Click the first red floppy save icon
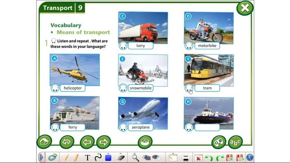This screenshot has height=163, width=290. (230, 158)
